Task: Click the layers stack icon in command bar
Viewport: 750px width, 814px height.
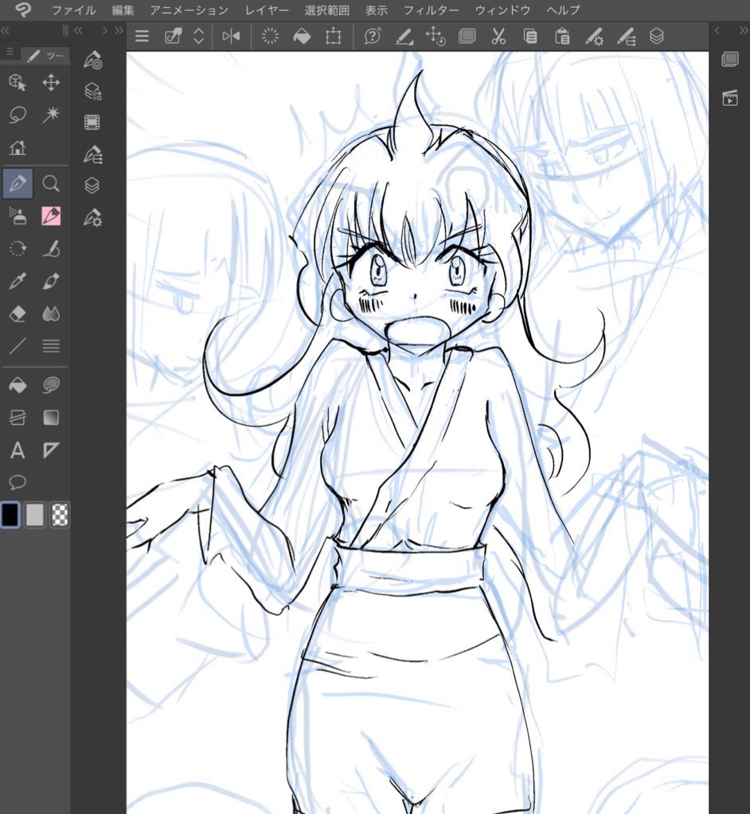Action: [657, 37]
